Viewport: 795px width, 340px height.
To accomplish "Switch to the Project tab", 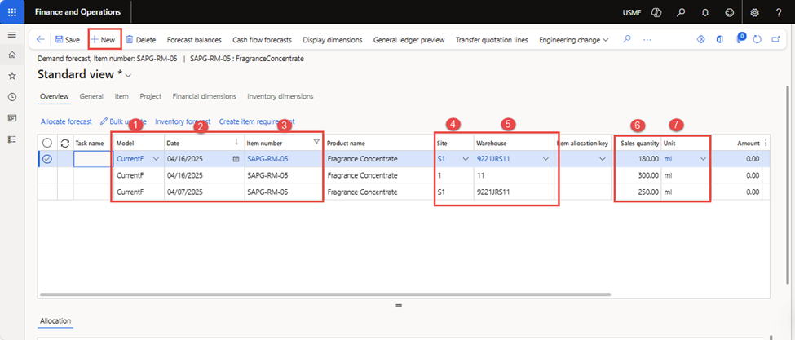I will point(151,96).
